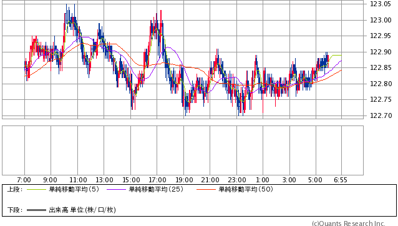This screenshot has height=226, width=398.
Task: Click the 上段: legend label
Action: pyautogui.click(x=15, y=189)
